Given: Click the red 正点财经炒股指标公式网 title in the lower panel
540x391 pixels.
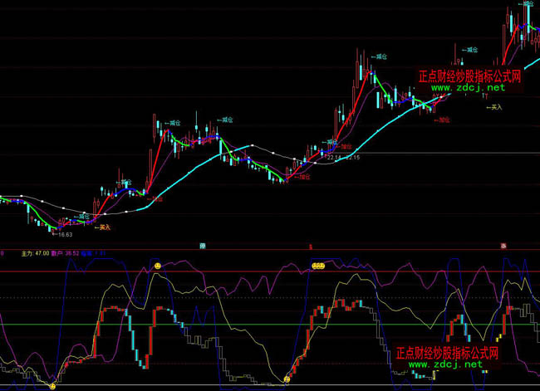Looking at the screenshot, I should (x=446, y=352).
